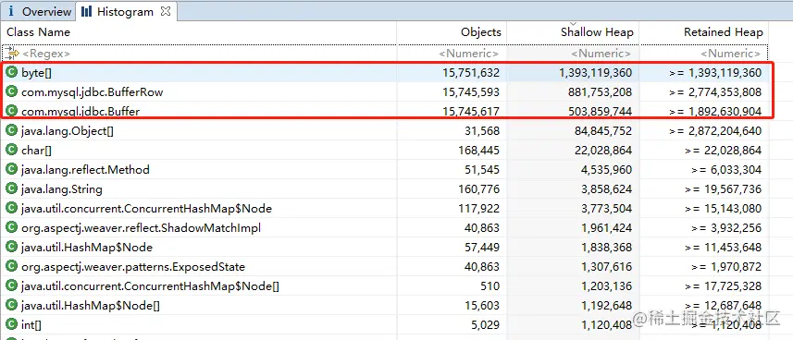
Task: Click the class icon beside java.lang.String
Action: pos(12,189)
